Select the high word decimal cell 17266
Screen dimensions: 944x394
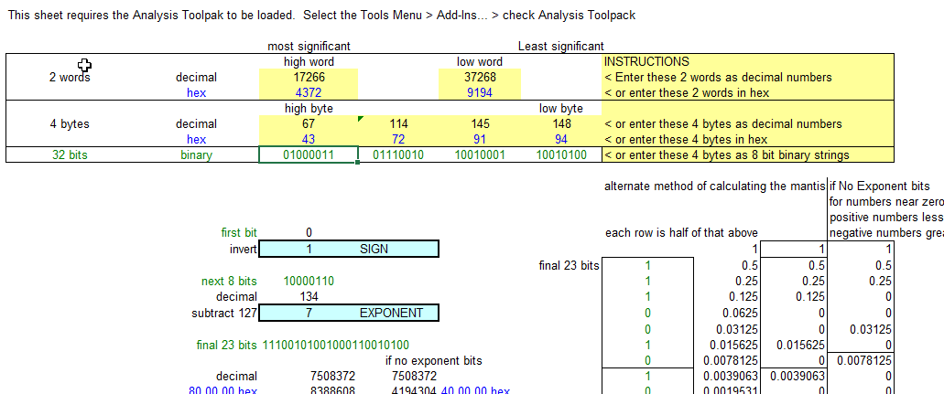coord(309,78)
